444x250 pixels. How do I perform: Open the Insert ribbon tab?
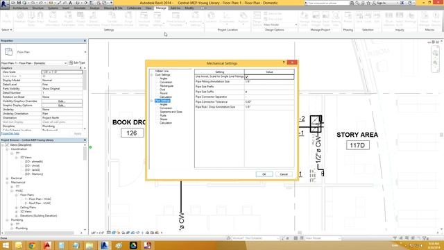66,8
